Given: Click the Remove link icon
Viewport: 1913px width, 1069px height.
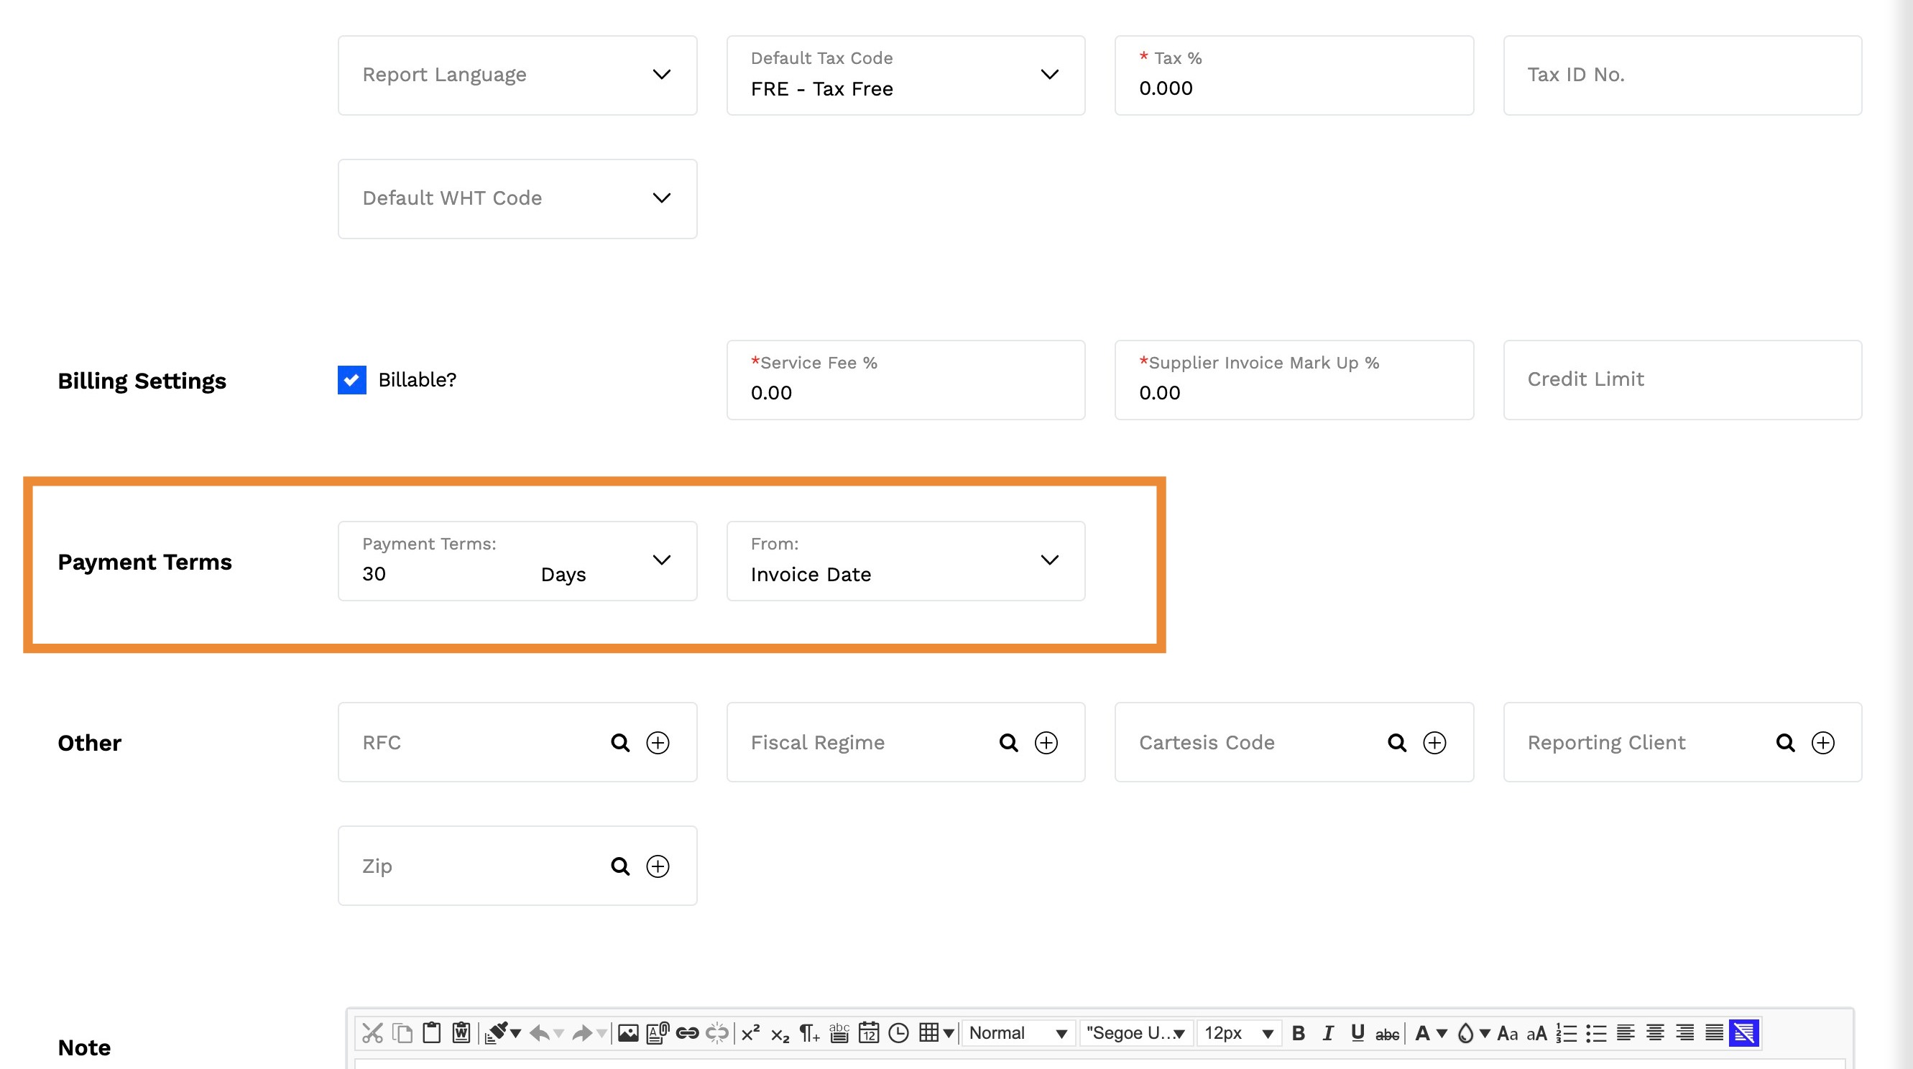Looking at the screenshot, I should 717,1032.
